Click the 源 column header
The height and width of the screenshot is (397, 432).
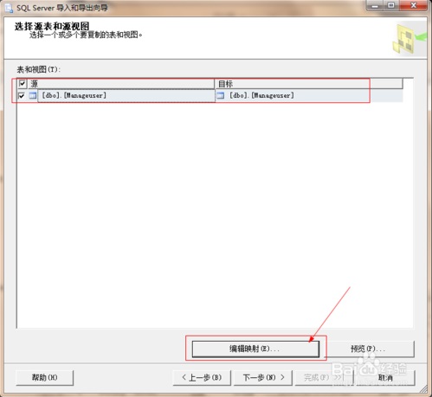click(121, 84)
